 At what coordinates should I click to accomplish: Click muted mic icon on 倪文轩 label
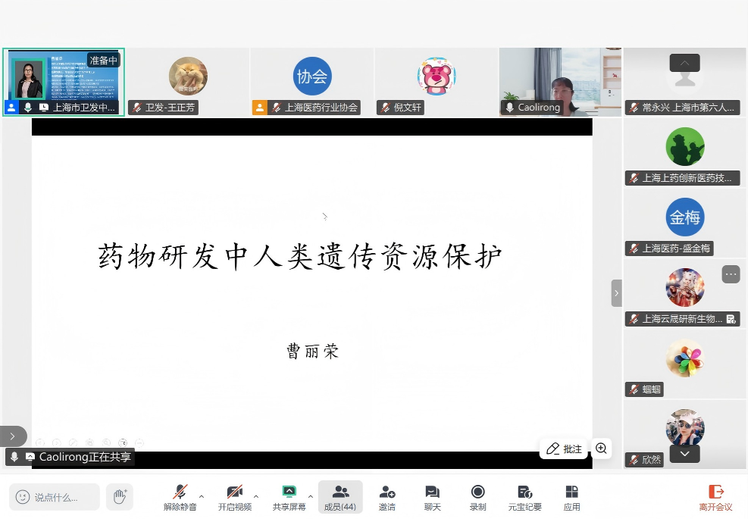[386, 108]
